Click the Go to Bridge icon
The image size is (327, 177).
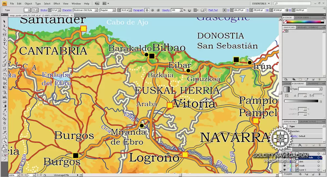coord(97,4)
